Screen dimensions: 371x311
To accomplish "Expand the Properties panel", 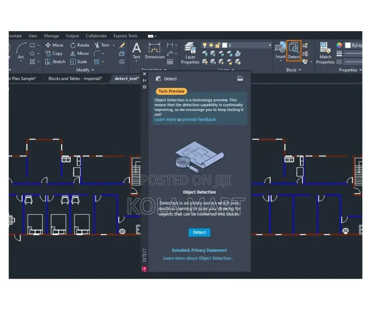I will tap(350, 70).
